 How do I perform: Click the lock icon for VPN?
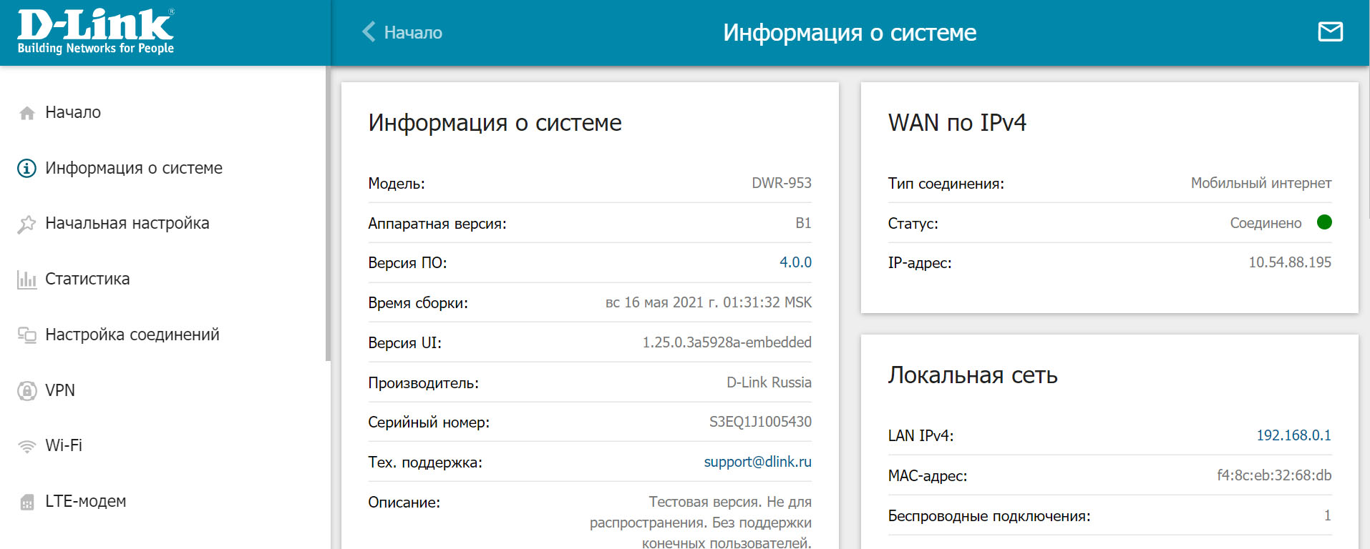point(26,390)
